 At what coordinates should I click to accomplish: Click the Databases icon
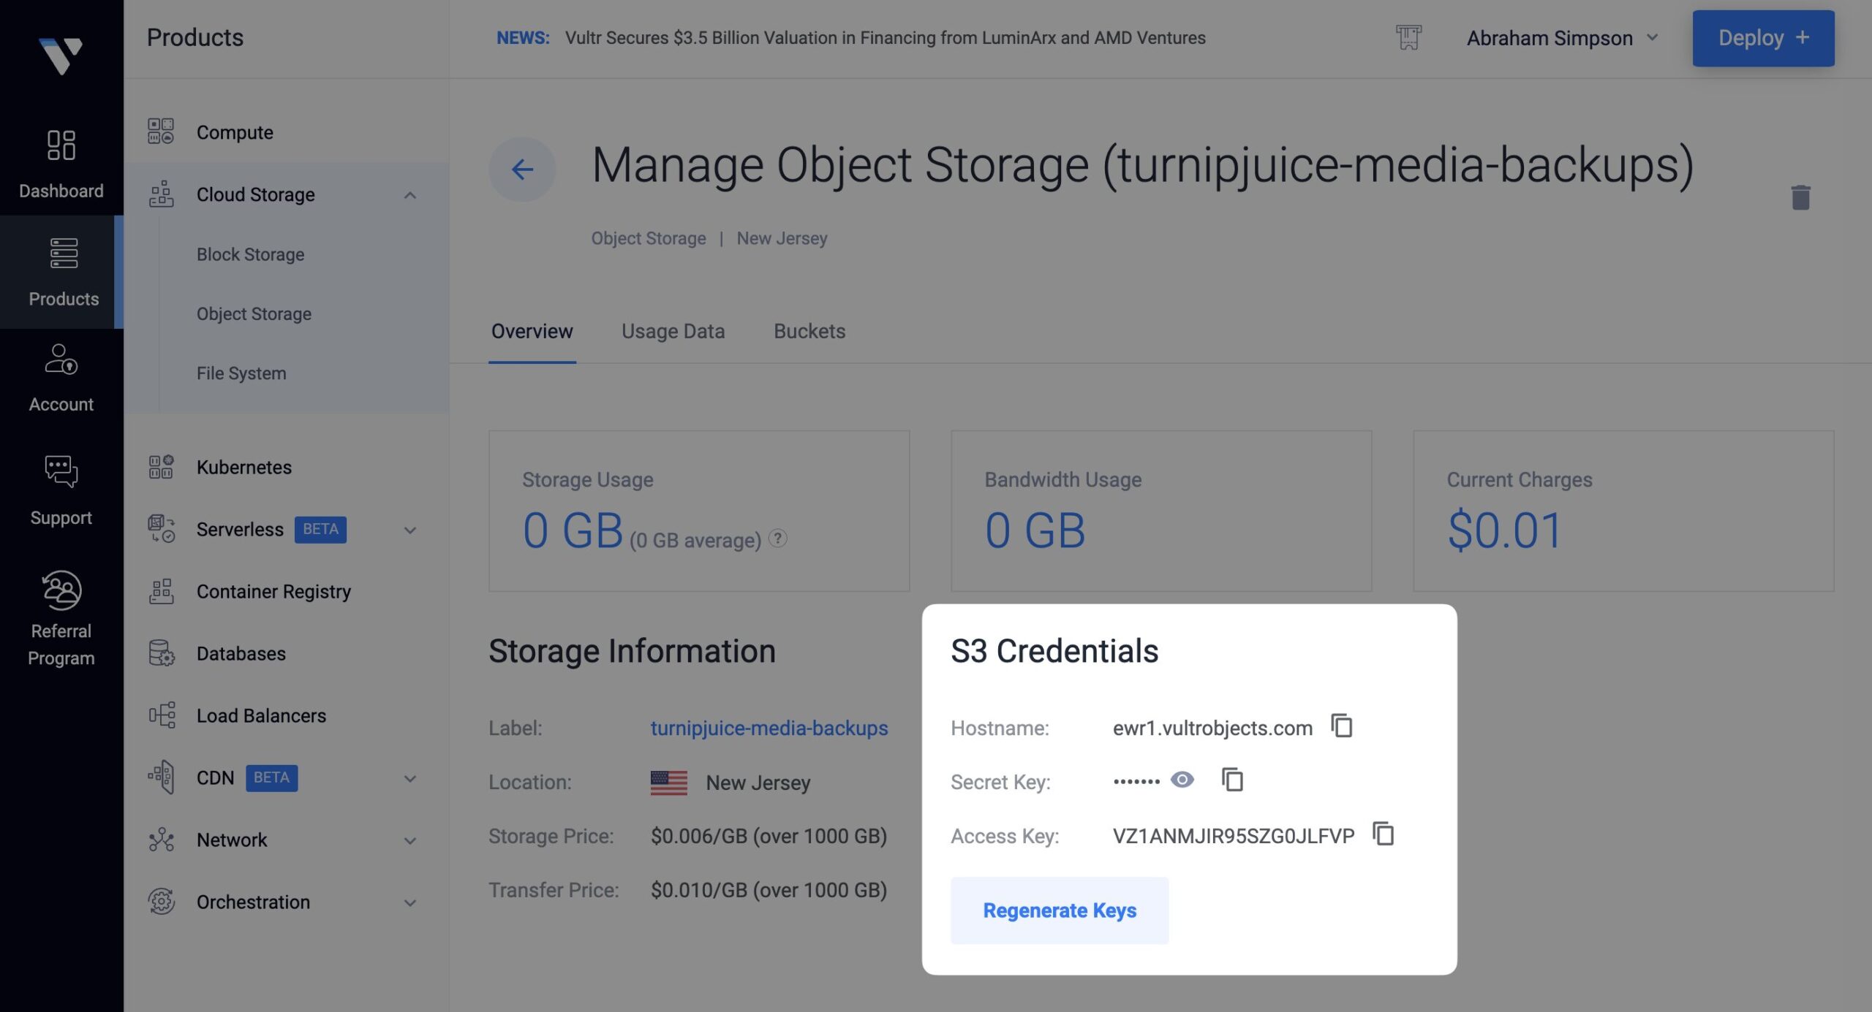[161, 653]
